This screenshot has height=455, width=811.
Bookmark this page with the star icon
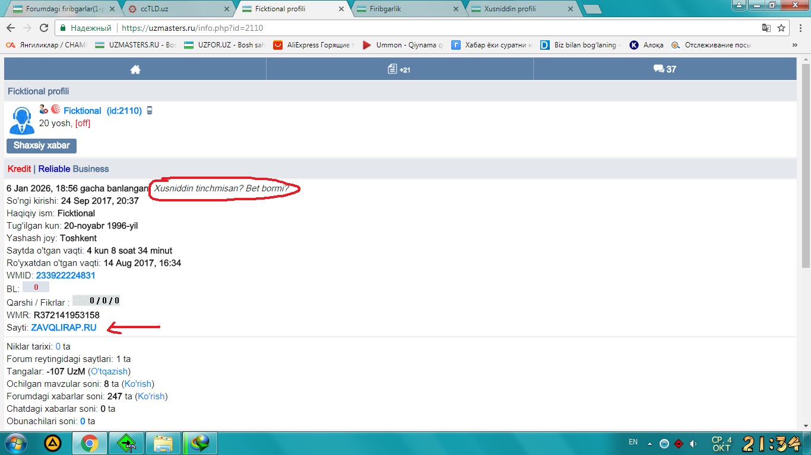coord(781,28)
